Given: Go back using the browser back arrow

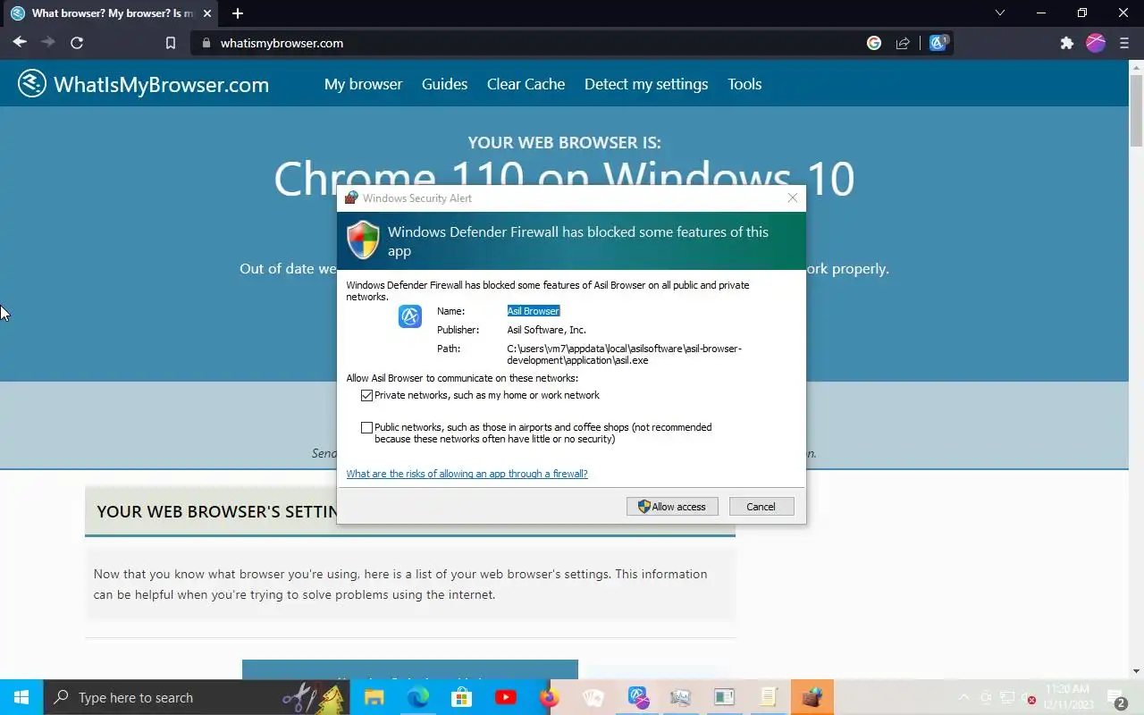Looking at the screenshot, I should (x=20, y=42).
